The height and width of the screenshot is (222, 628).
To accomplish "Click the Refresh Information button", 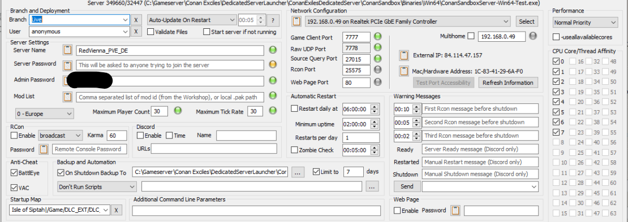I will (508, 83).
